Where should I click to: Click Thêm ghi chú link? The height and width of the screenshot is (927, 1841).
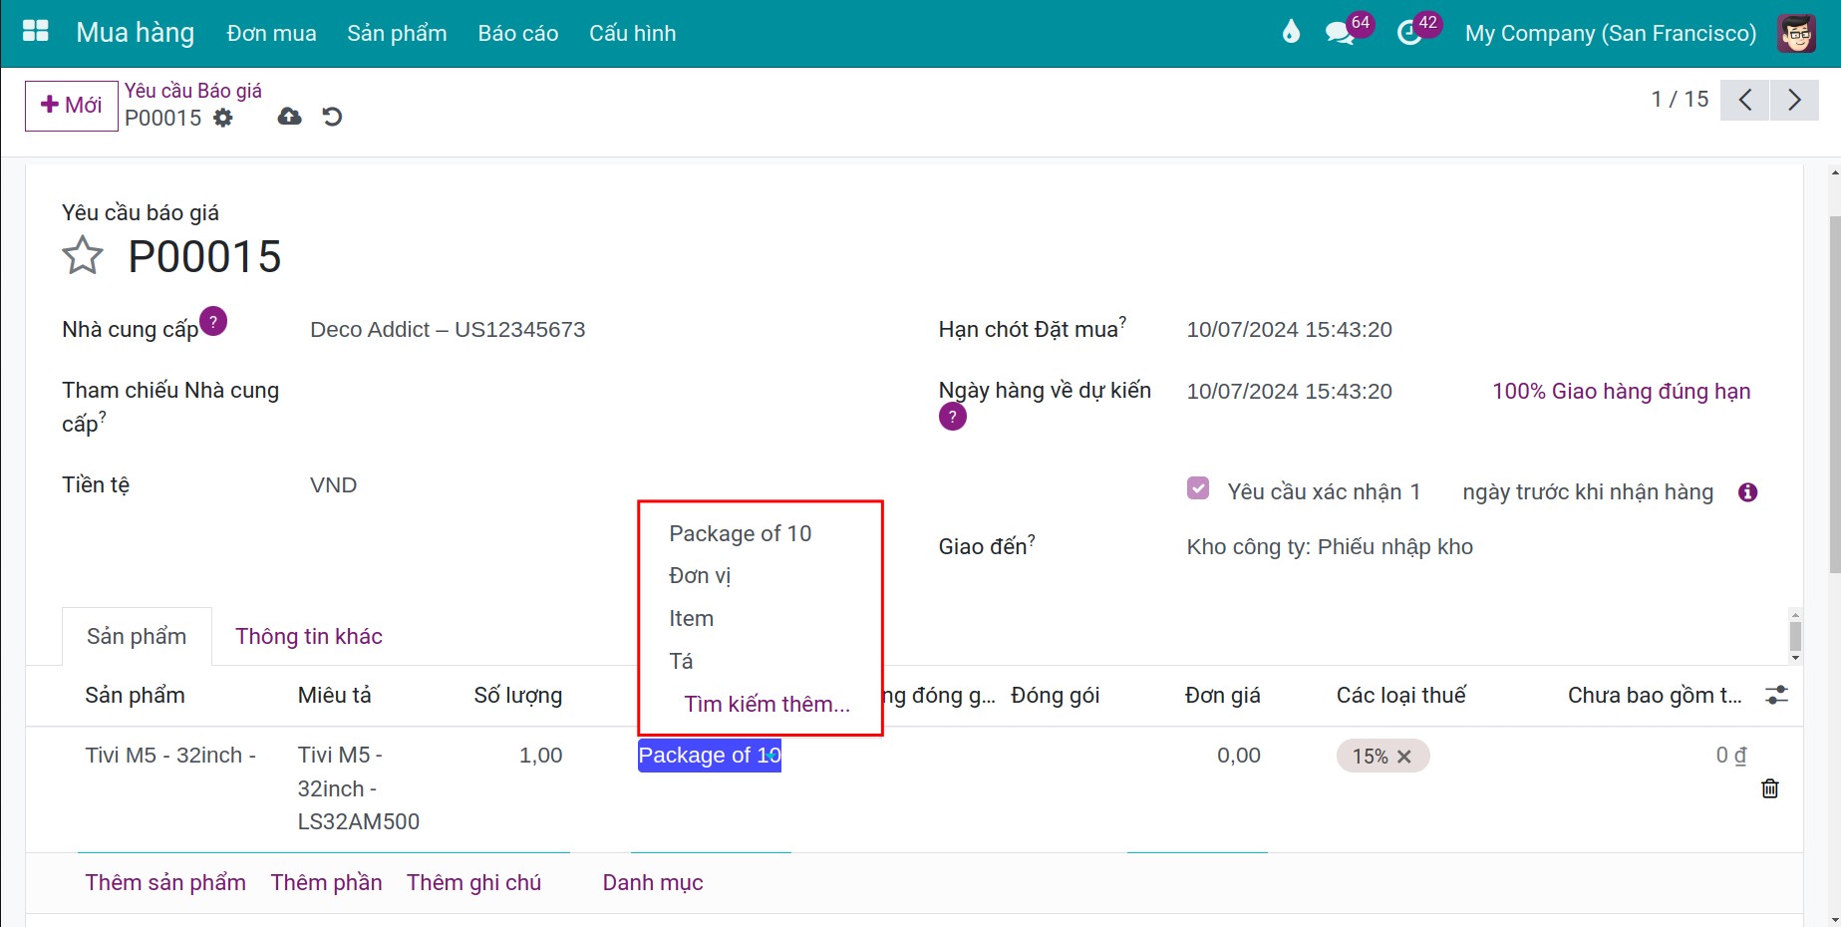tap(473, 883)
